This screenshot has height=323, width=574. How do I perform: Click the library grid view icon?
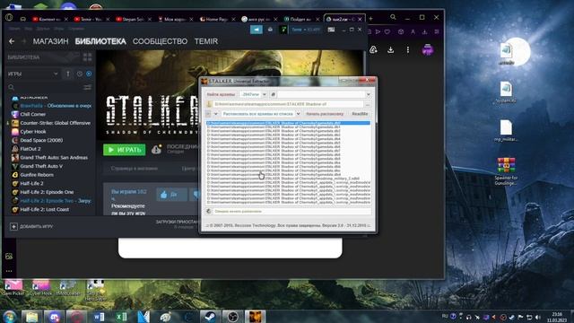[87, 57]
